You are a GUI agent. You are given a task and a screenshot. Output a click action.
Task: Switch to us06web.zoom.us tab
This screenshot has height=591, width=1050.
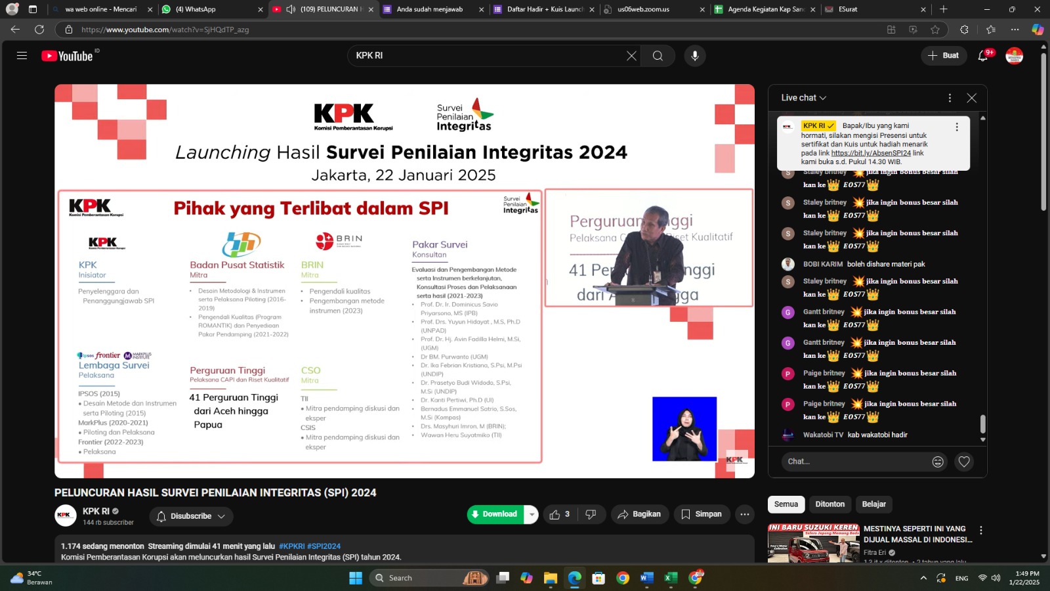[653, 9]
